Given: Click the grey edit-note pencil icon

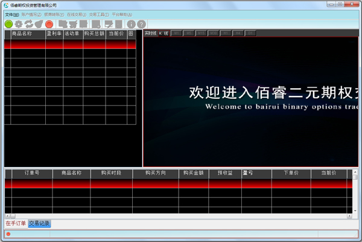Looking at the screenshot, I should coord(109,24).
